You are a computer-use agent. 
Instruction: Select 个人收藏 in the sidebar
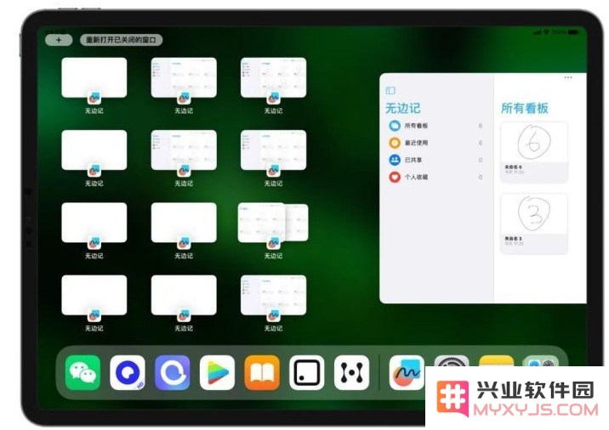435,177
